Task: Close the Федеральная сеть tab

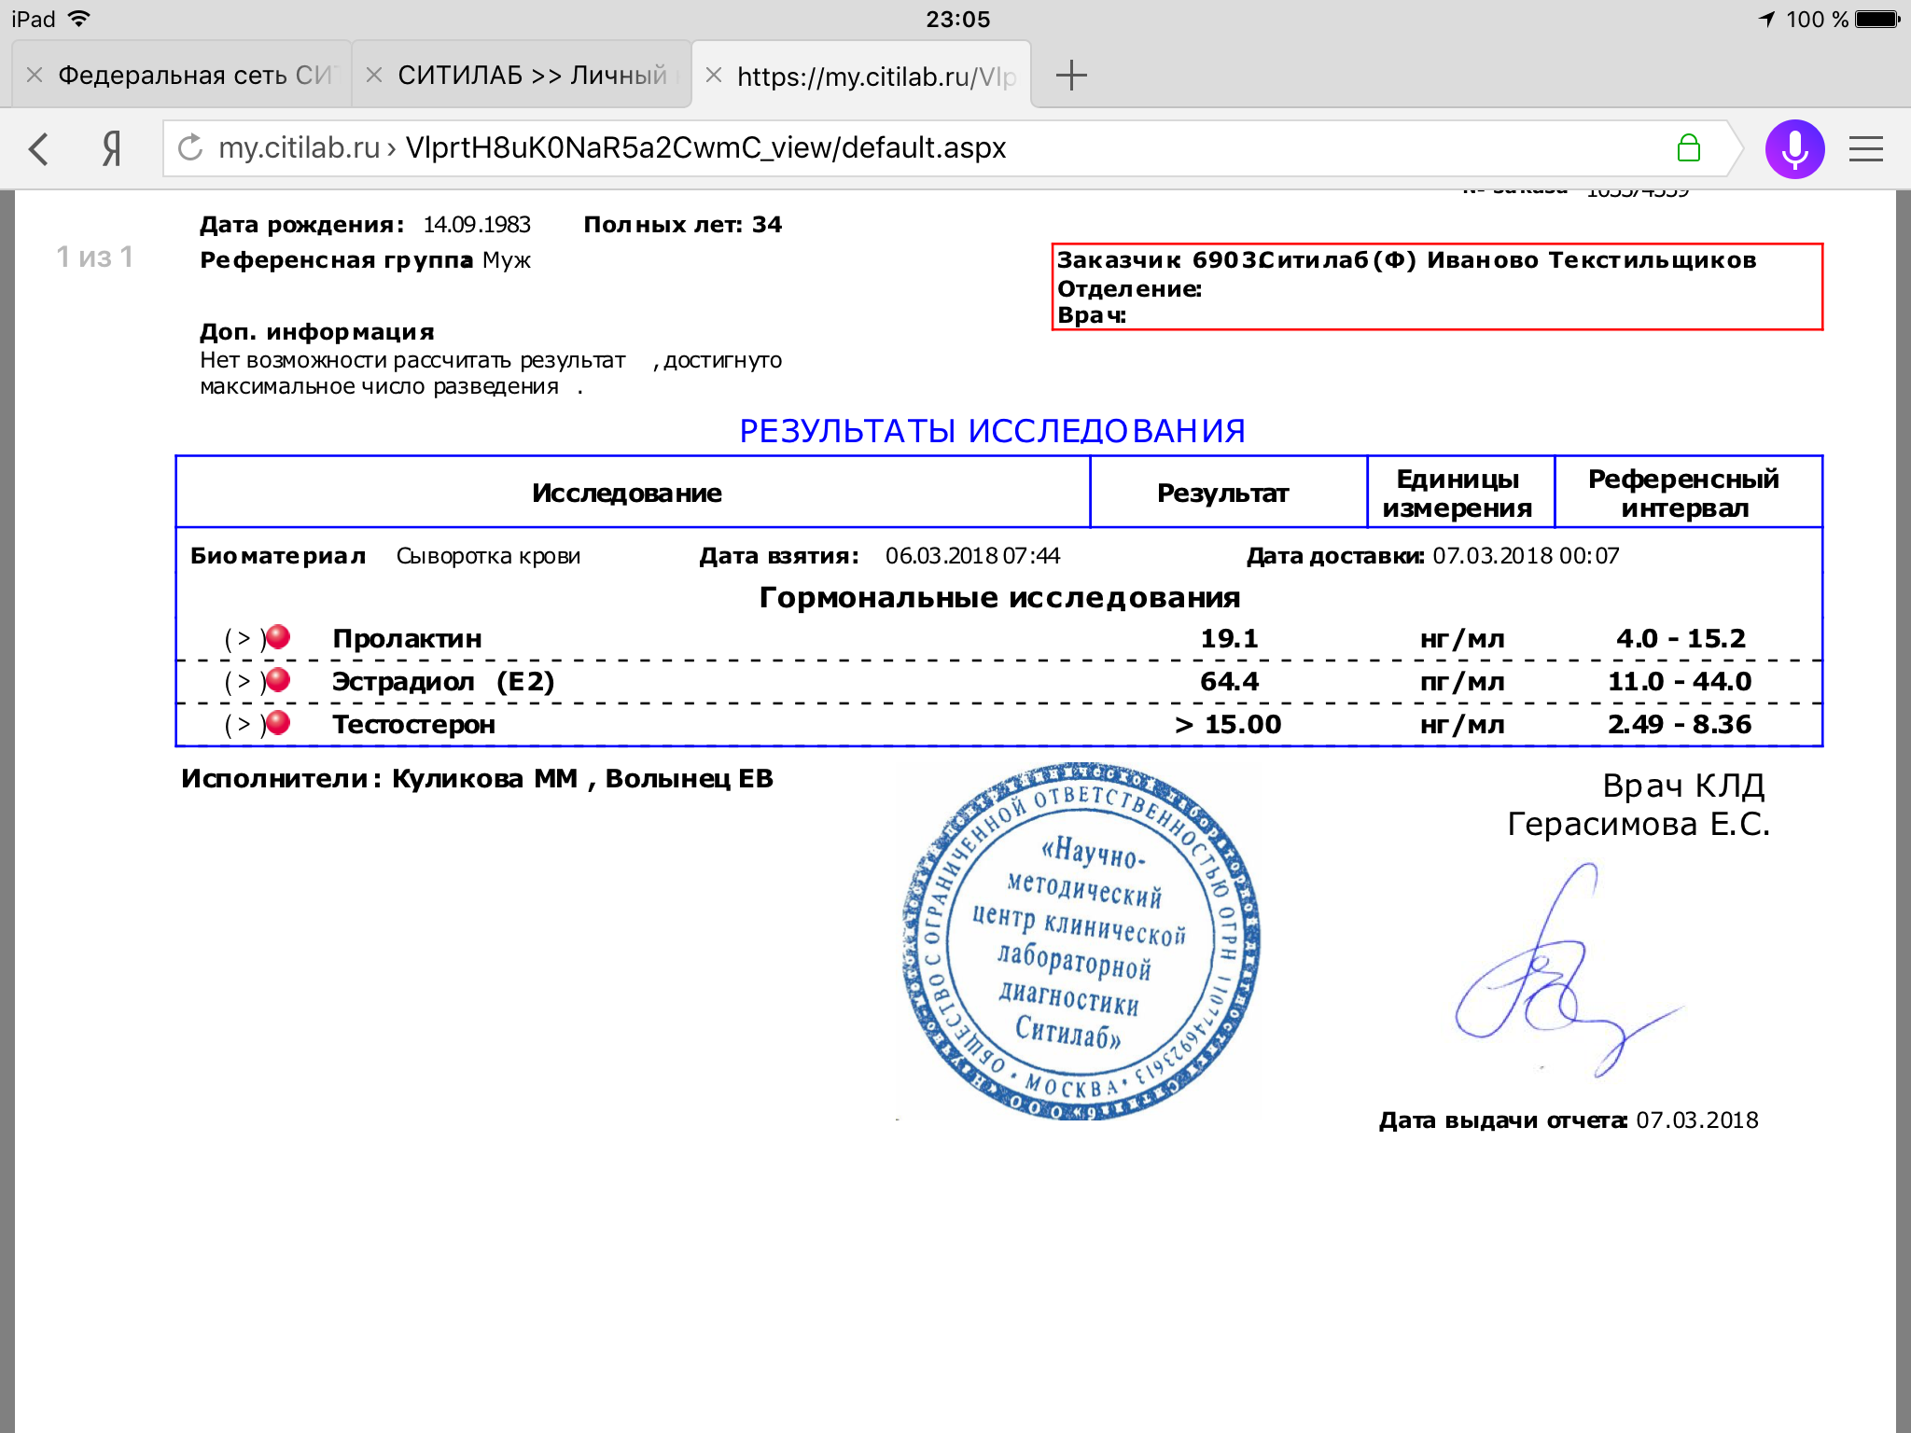Action: (35, 76)
